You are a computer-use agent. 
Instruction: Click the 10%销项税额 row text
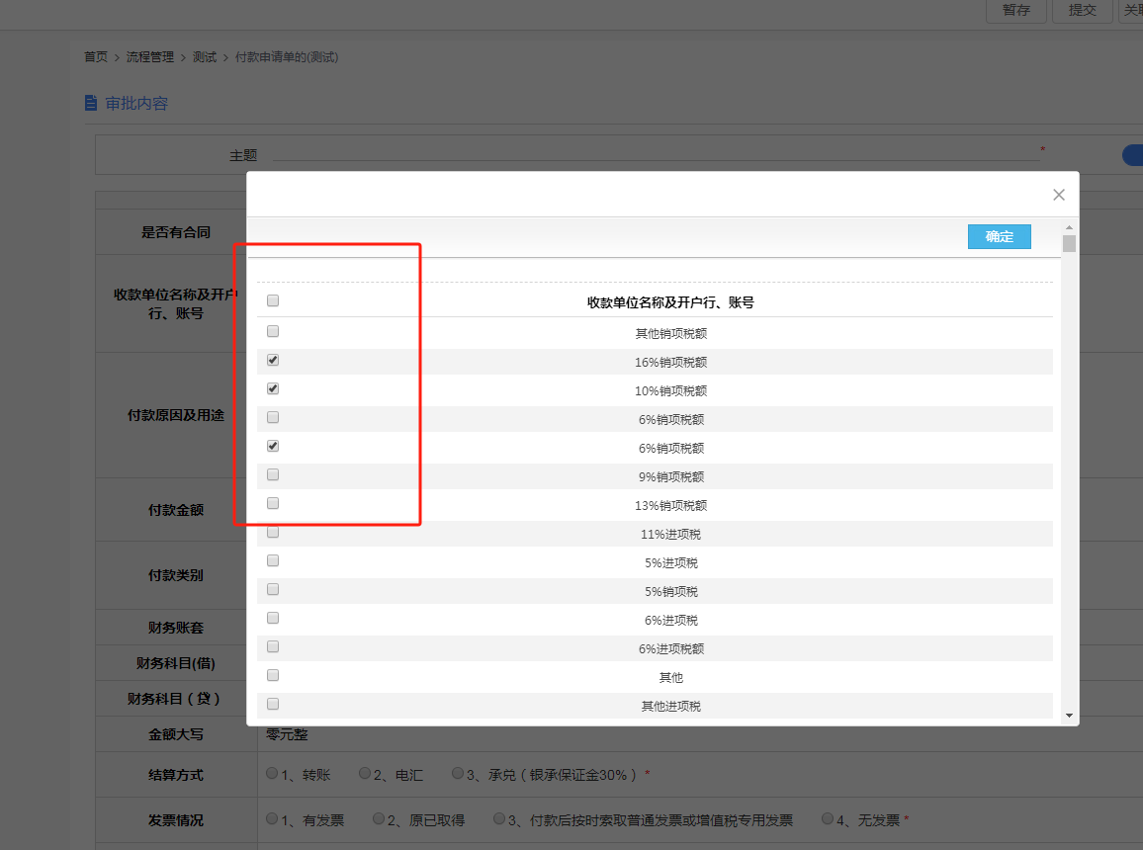[x=670, y=391]
